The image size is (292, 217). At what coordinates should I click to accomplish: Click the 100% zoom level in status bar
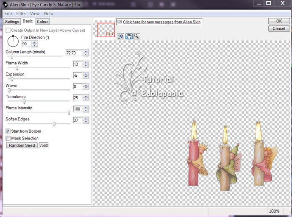click(274, 211)
